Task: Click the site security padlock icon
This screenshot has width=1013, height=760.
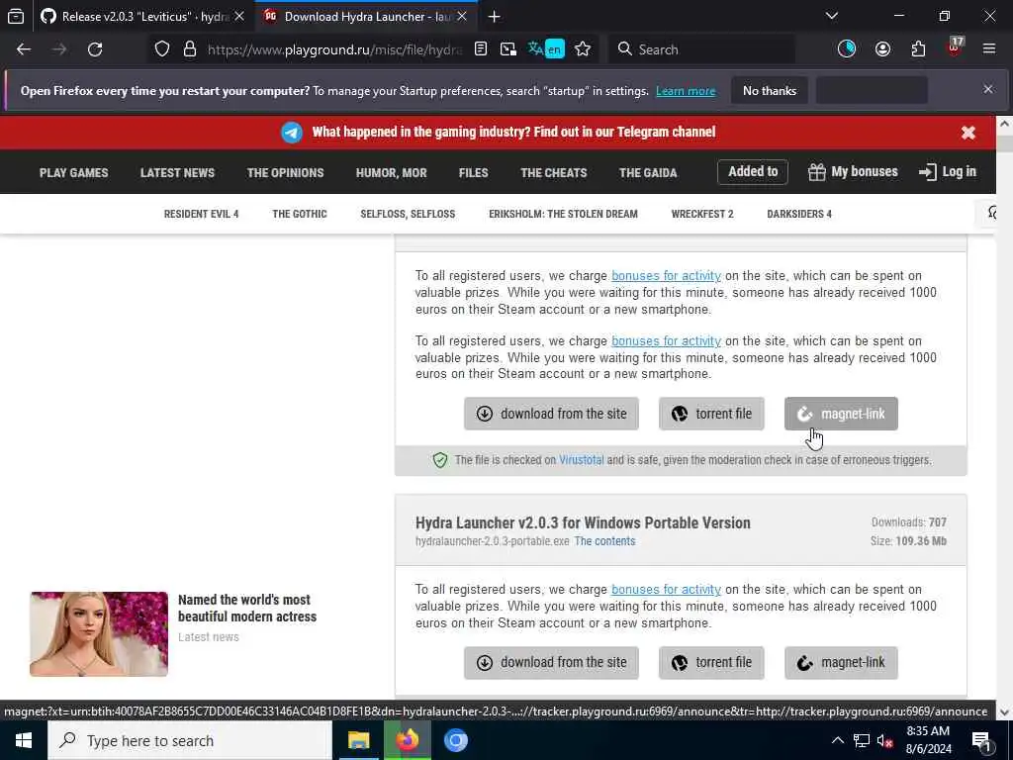Action: click(189, 49)
